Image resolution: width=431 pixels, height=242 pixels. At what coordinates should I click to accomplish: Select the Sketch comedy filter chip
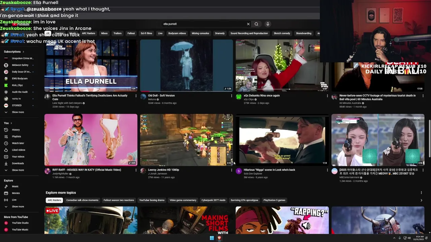tap(282, 33)
